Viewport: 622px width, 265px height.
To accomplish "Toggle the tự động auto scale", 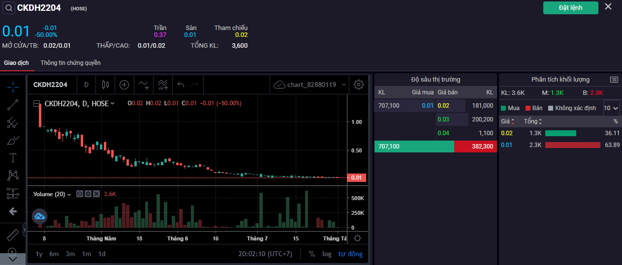I will 350,254.
